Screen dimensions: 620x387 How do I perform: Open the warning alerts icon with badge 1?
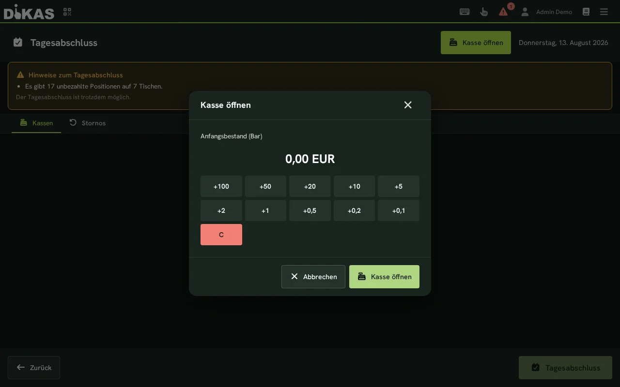coord(504,12)
